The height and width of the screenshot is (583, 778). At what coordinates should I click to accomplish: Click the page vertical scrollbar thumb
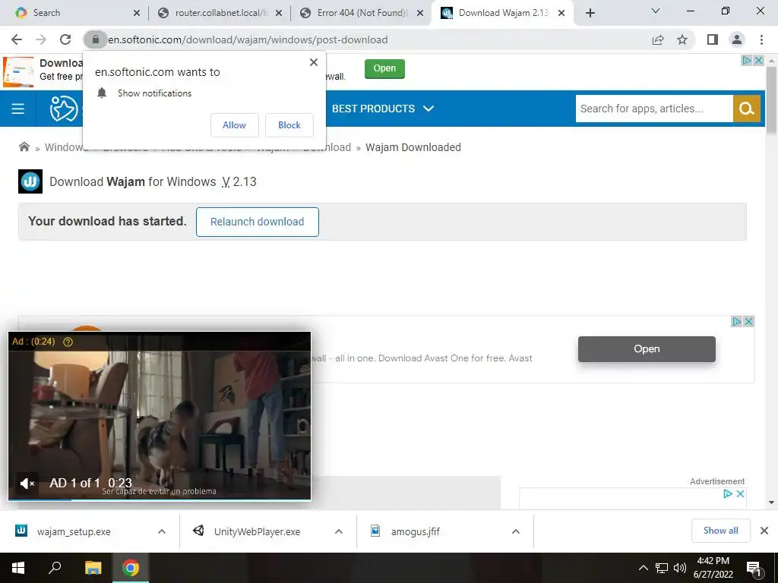pyautogui.click(x=771, y=99)
